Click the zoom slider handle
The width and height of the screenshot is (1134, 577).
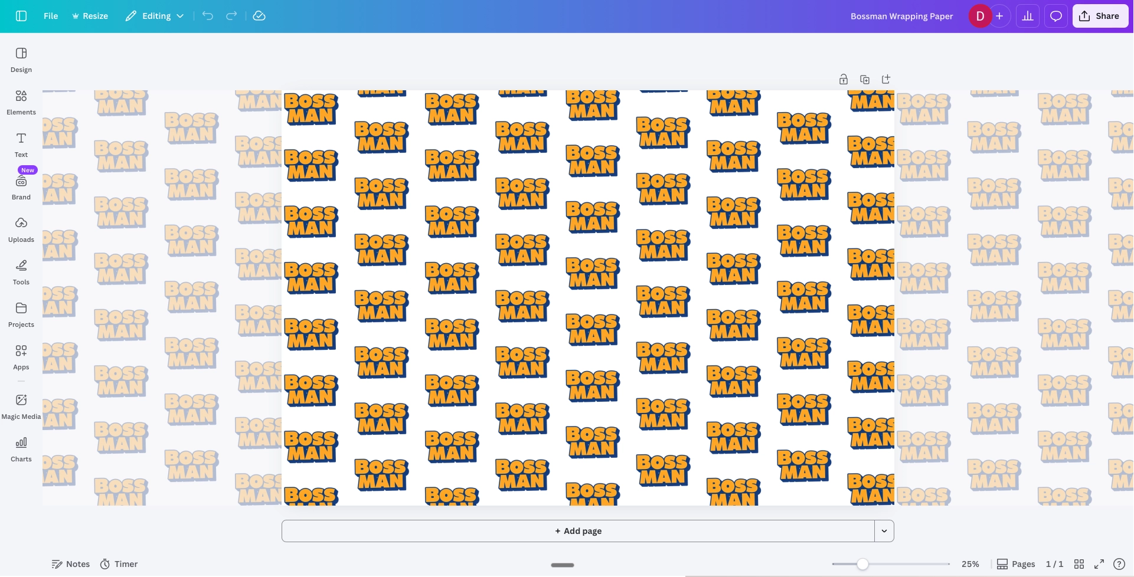pyautogui.click(x=862, y=564)
